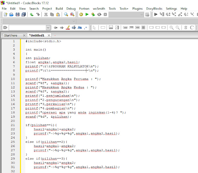
Task: Save the current file with Save icon
Action: click(x=18, y=15)
